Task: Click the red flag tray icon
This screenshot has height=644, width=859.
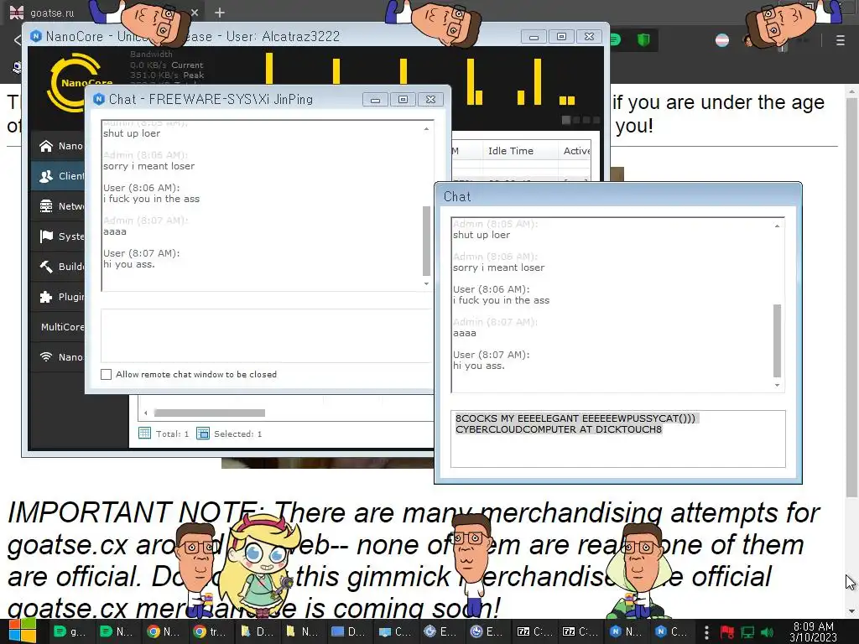Action: (727, 632)
